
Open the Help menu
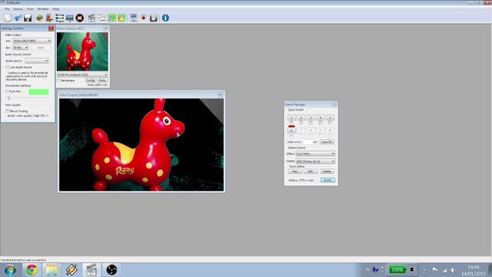click(x=55, y=9)
